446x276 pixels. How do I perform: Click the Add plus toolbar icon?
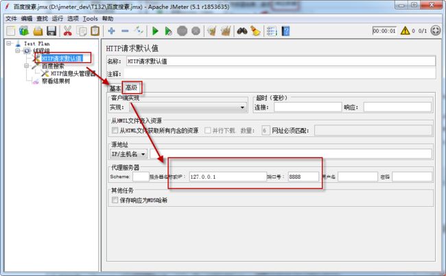click(x=111, y=31)
